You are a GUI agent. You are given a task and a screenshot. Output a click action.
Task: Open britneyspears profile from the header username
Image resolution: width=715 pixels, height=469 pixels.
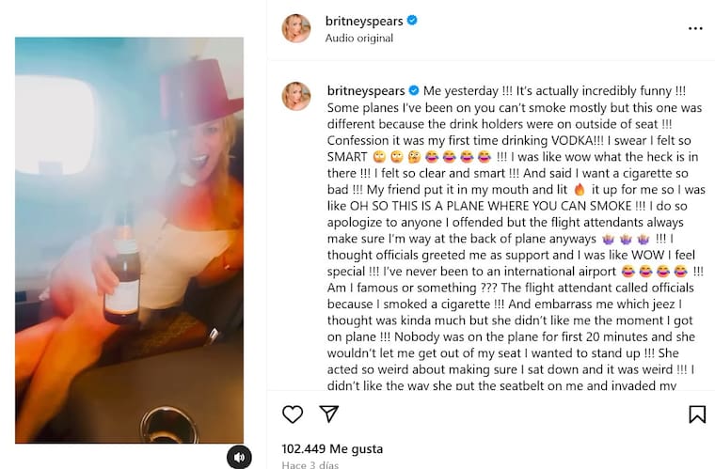(364, 21)
